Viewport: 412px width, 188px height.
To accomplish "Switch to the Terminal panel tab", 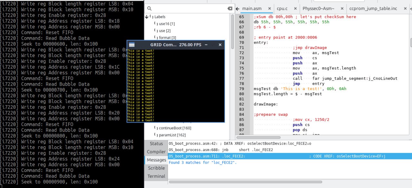I will [x=156, y=176].
